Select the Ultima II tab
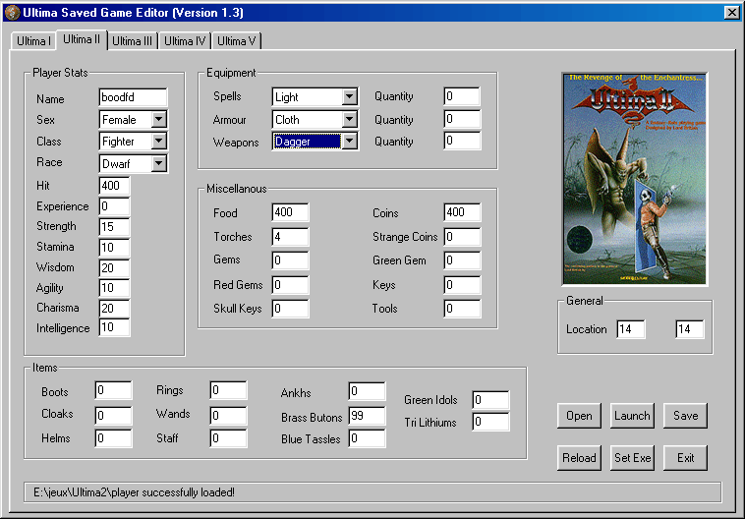The width and height of the screenshot is (745, 519). coord(82,39)
